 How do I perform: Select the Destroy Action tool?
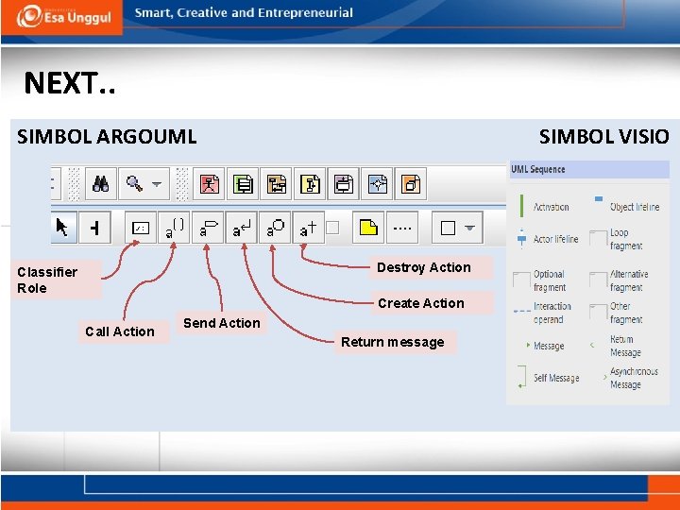[308, 228]
